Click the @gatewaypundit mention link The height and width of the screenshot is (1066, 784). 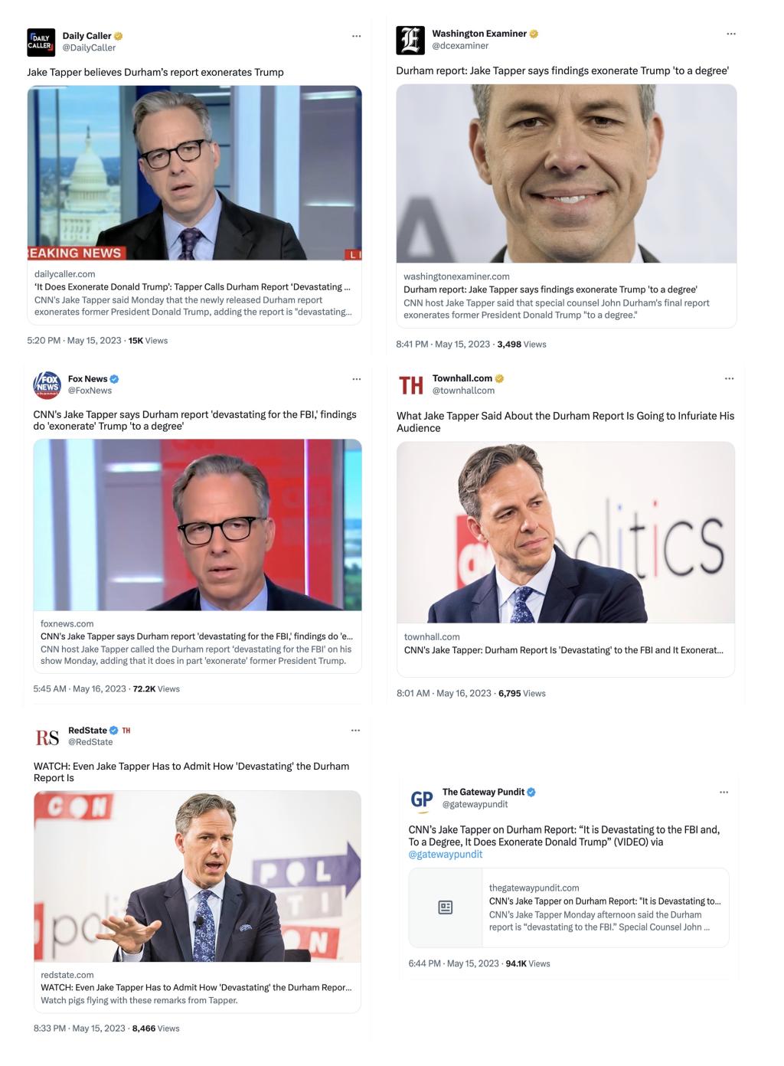click(x=446, y=854)
